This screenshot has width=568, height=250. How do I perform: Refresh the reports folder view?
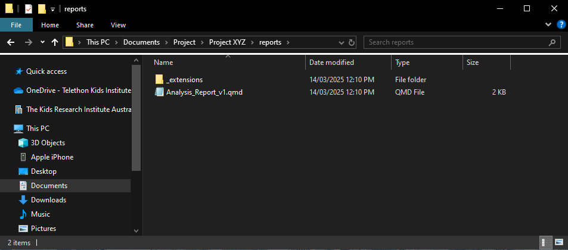point(352,42)
